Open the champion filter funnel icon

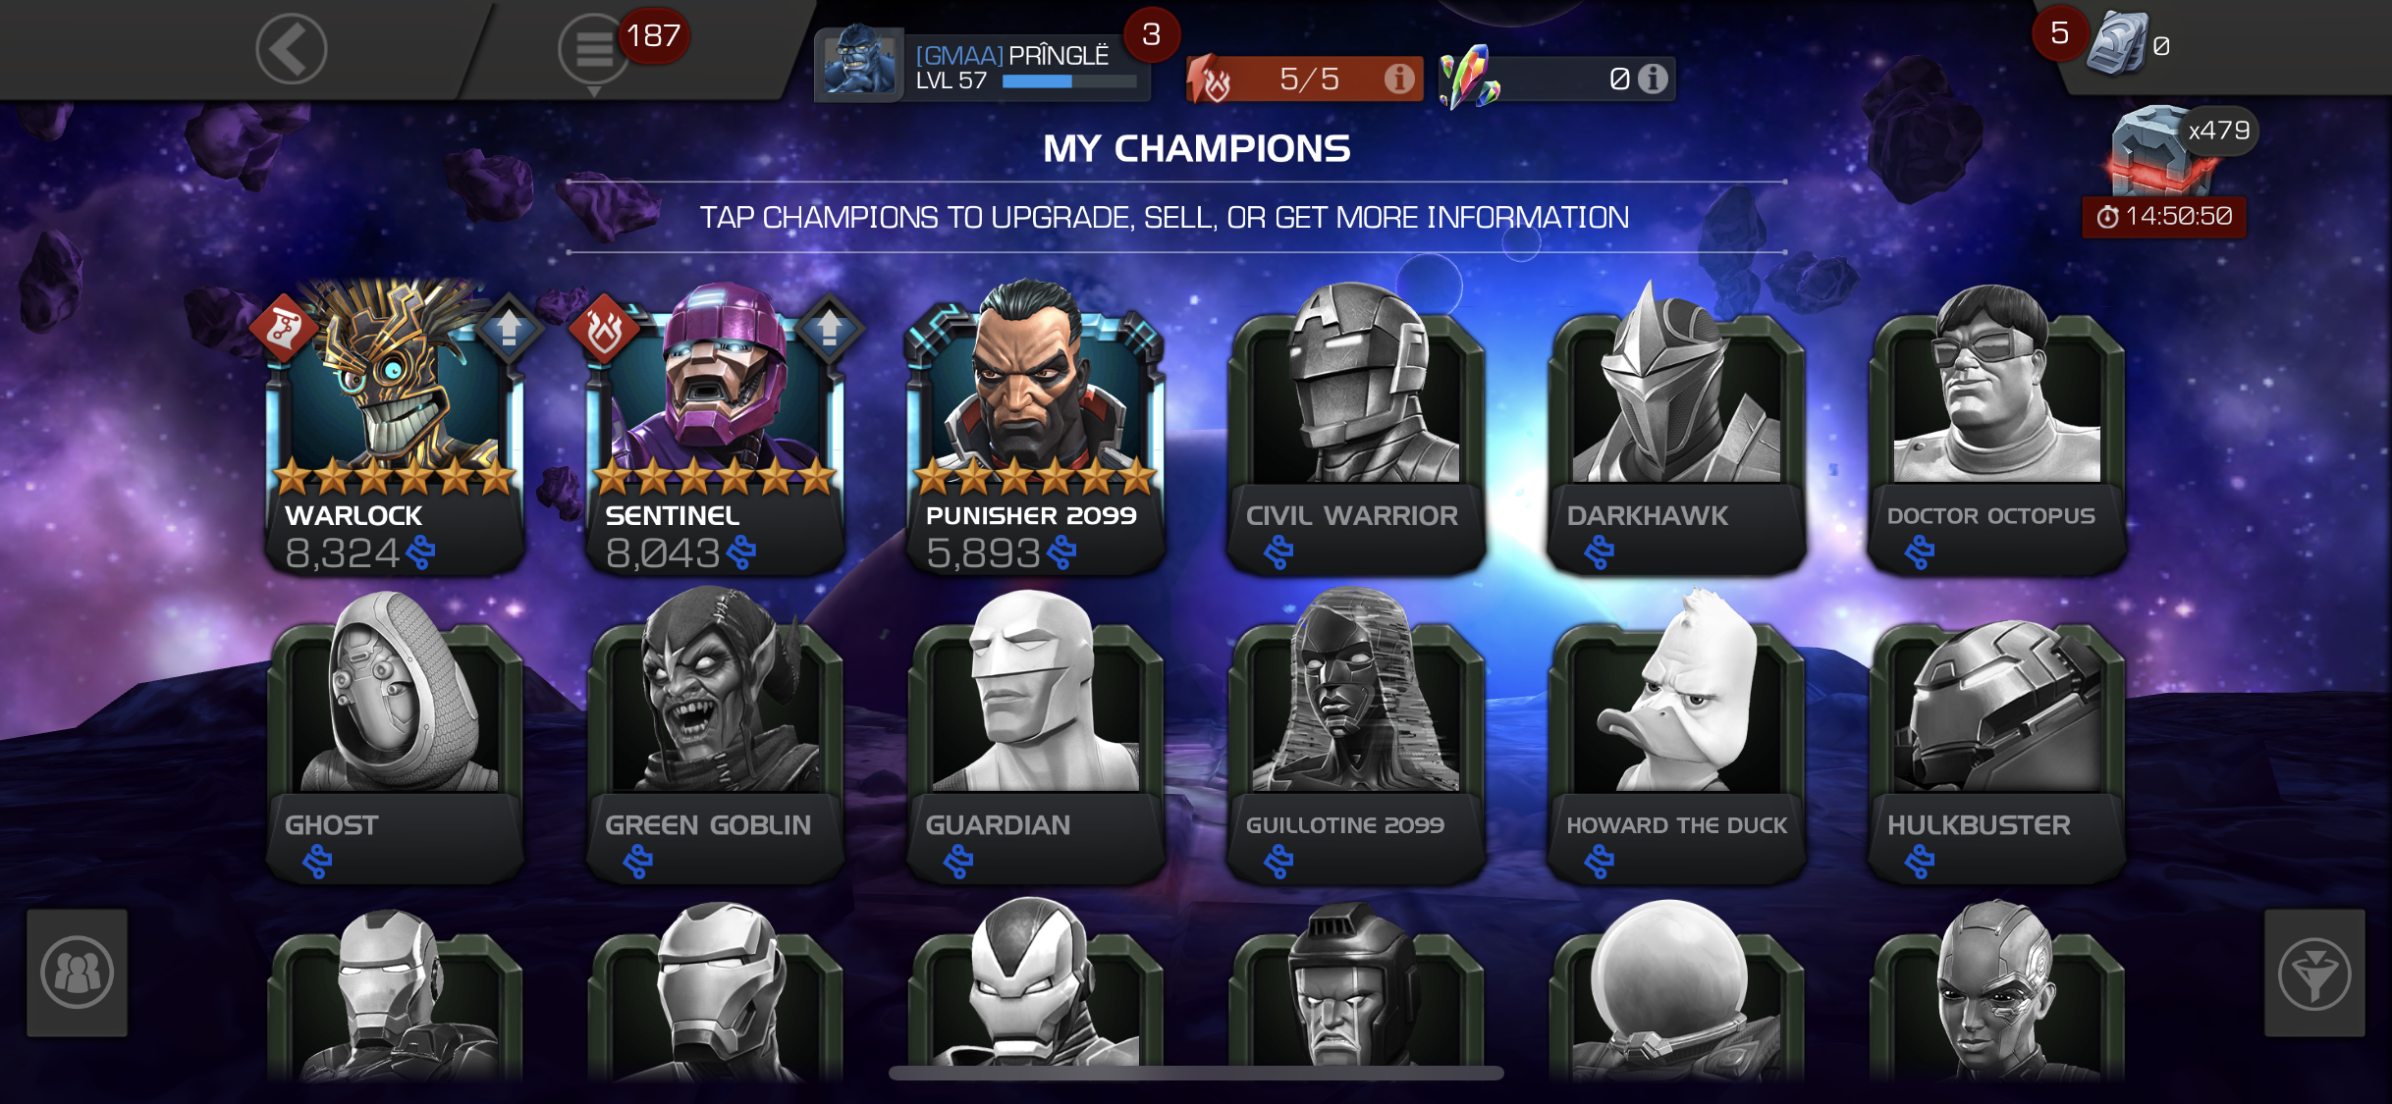(2314, 973)
